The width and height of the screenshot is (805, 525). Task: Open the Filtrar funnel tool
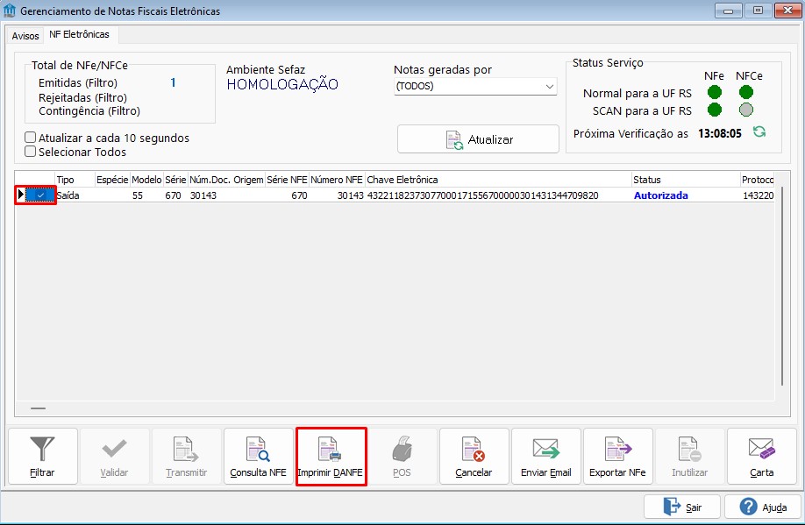[x=43, y=456]
